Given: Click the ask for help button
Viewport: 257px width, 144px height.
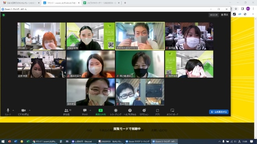Looking at the screenshot, I should (x=130, y=112).
